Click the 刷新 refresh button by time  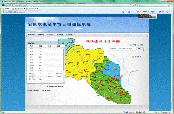pyautogui.click(x=139, y=49)
